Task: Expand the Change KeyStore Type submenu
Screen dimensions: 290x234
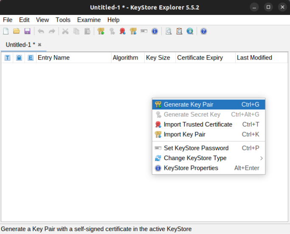Action: [208, 158]
